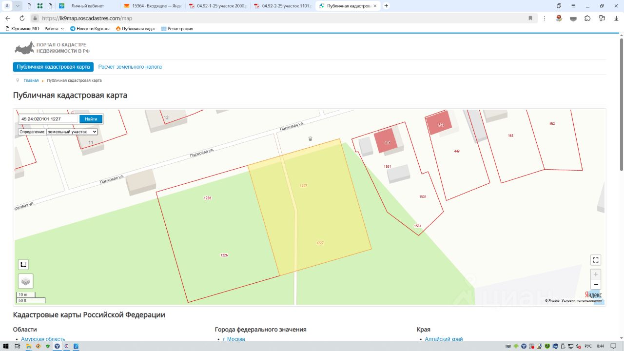Click parcel label 452 on the map
This screenshot has height=351, width=624.
click(552, 124)
